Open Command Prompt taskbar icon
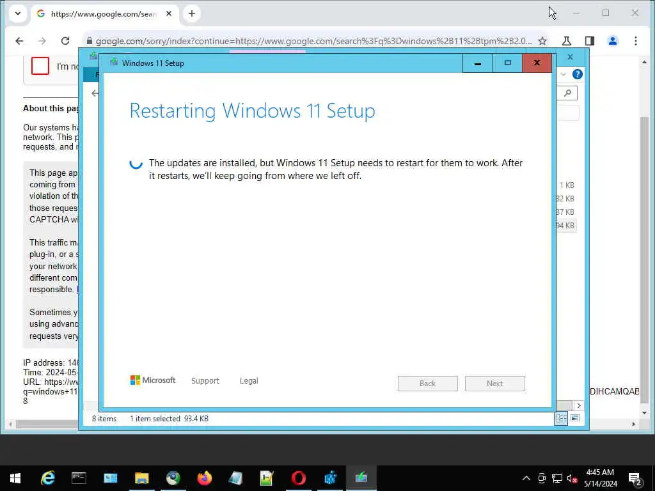The image size is (655, 491). pyautogui.click(x=79, y=478)
